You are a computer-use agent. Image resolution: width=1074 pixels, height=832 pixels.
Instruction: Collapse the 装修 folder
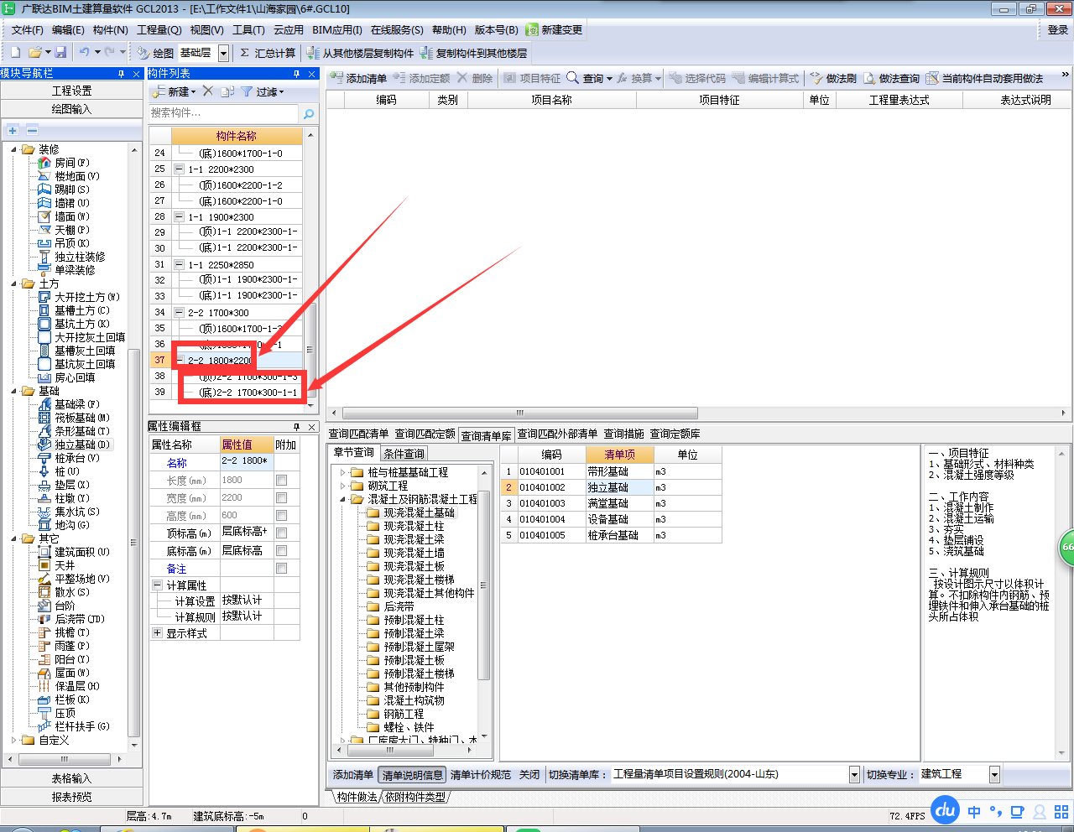pyautogui.click(x=14, y=149)
